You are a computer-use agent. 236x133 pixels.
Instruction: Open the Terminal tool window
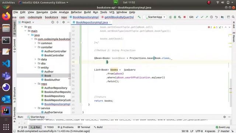(x=84, y=127)
